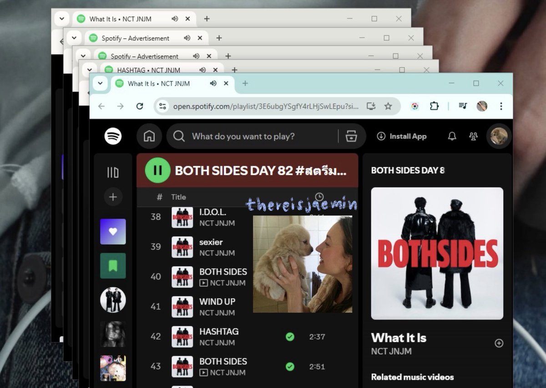546x388 pixels.
Task: Open NCT JNJM artist link under What It Is
Action: tap(391, 351)
